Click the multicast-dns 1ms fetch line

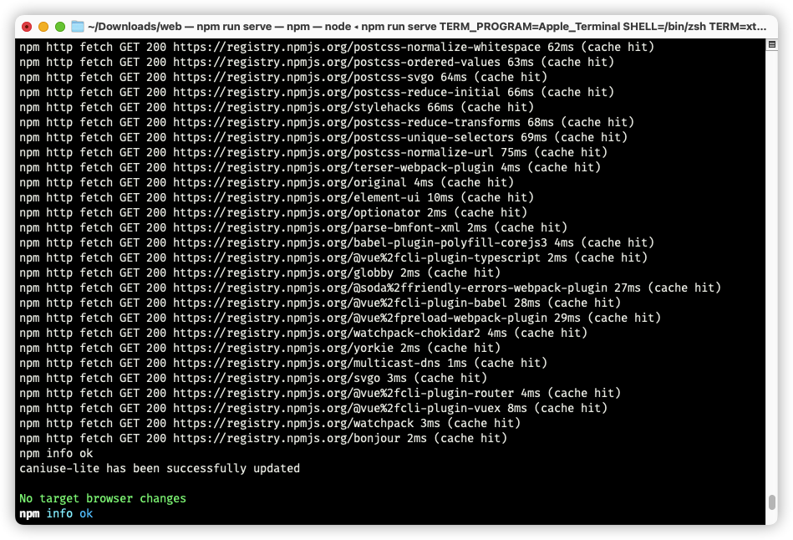pos(283,364)
